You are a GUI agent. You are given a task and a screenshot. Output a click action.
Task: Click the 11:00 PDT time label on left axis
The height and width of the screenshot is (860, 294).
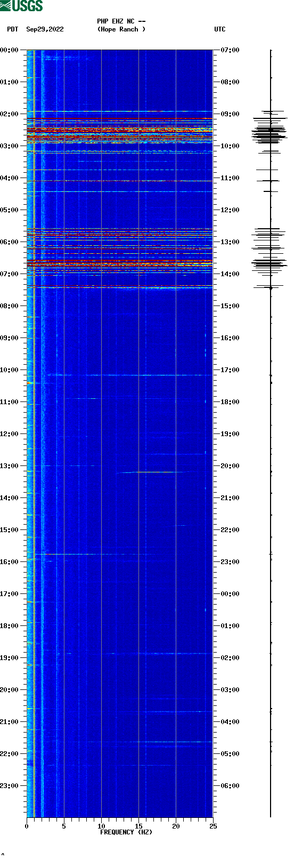[9, 402]
